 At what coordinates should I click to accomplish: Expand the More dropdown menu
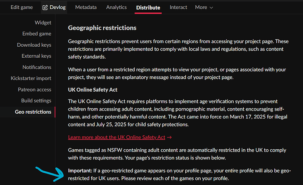click(204, 7)
